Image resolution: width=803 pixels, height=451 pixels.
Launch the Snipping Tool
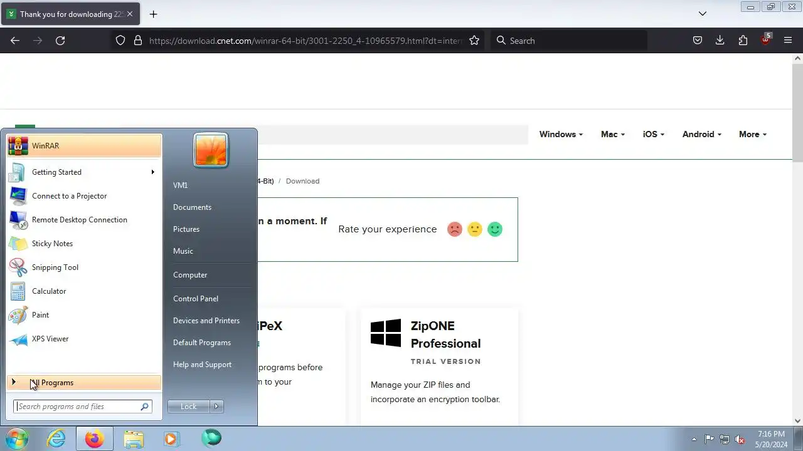click(x=84, y=267)
